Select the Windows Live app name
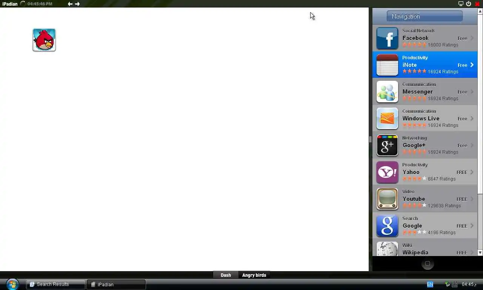 [421, 119]
